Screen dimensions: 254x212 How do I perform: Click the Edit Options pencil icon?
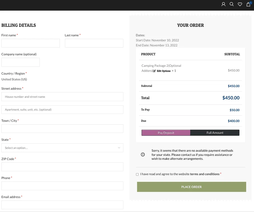155,71
